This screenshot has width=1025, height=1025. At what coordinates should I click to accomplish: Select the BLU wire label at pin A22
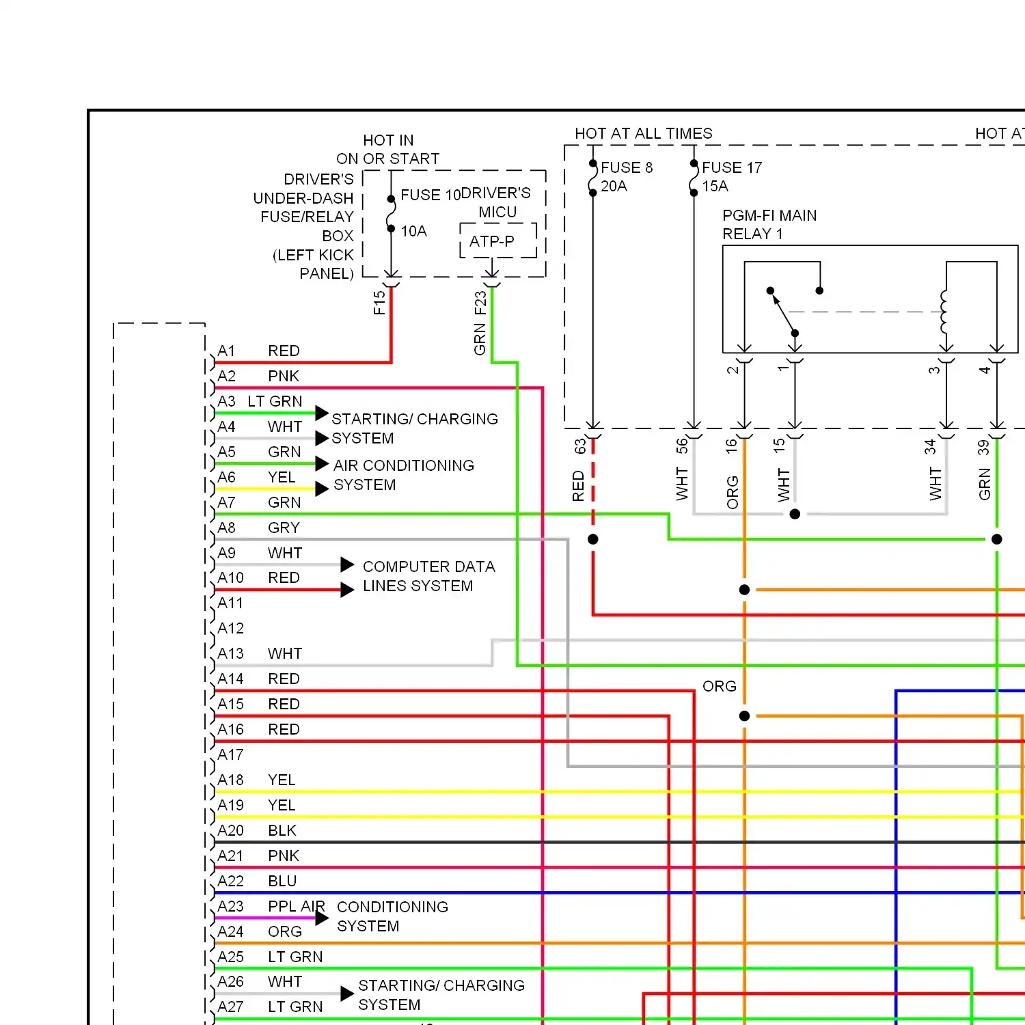tap(282, 881)
